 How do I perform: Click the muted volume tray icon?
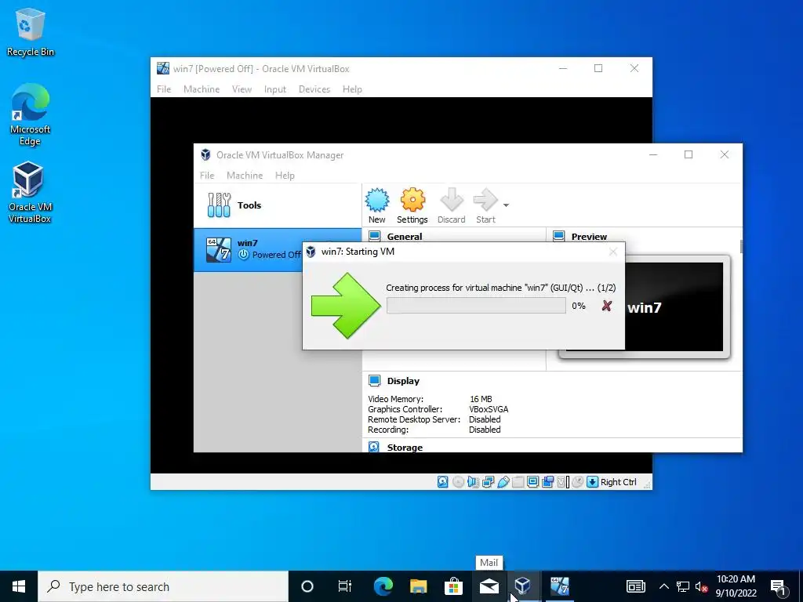(701, 586)
